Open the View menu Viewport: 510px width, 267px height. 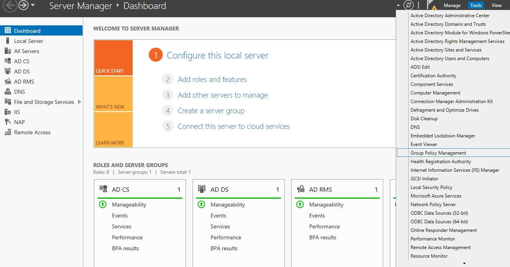pos(496,5)
